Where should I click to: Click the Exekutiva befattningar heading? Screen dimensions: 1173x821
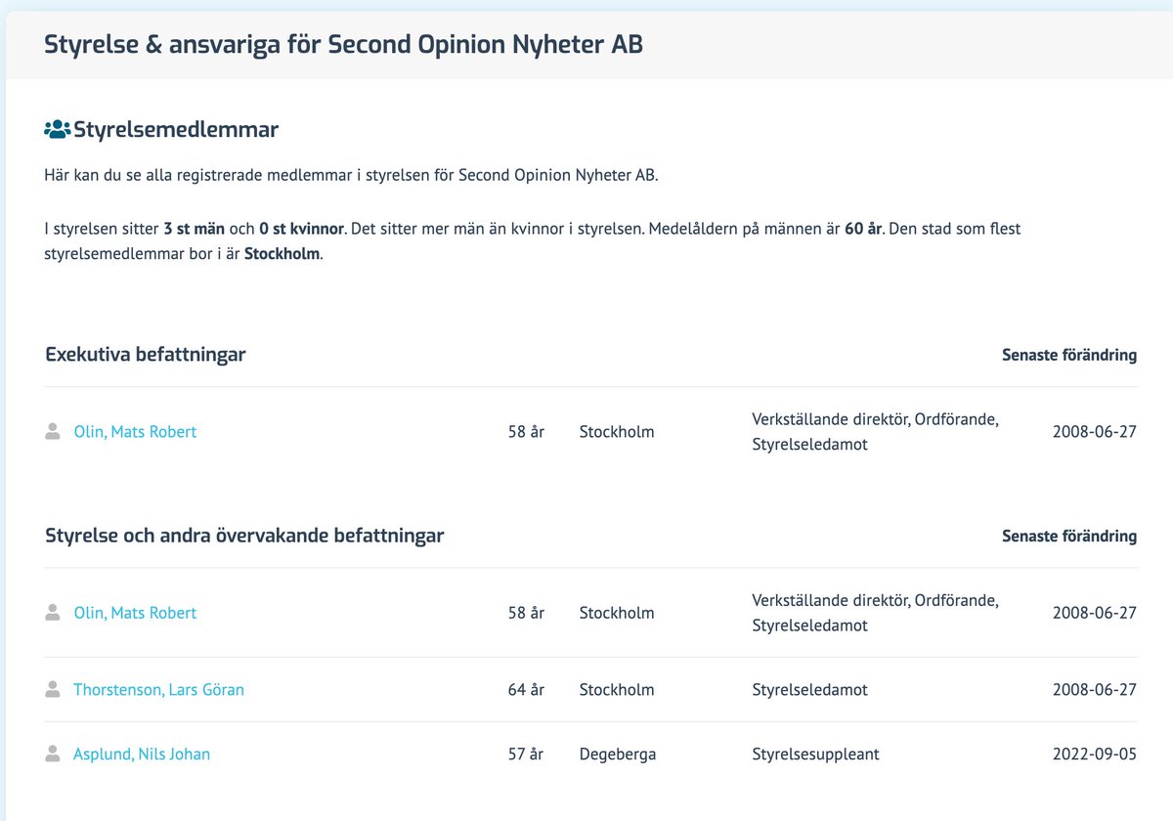pyautogui.click(x=146, y=354)
